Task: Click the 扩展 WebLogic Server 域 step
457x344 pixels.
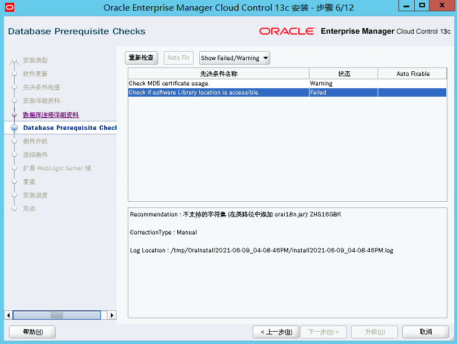Action: 57,168
